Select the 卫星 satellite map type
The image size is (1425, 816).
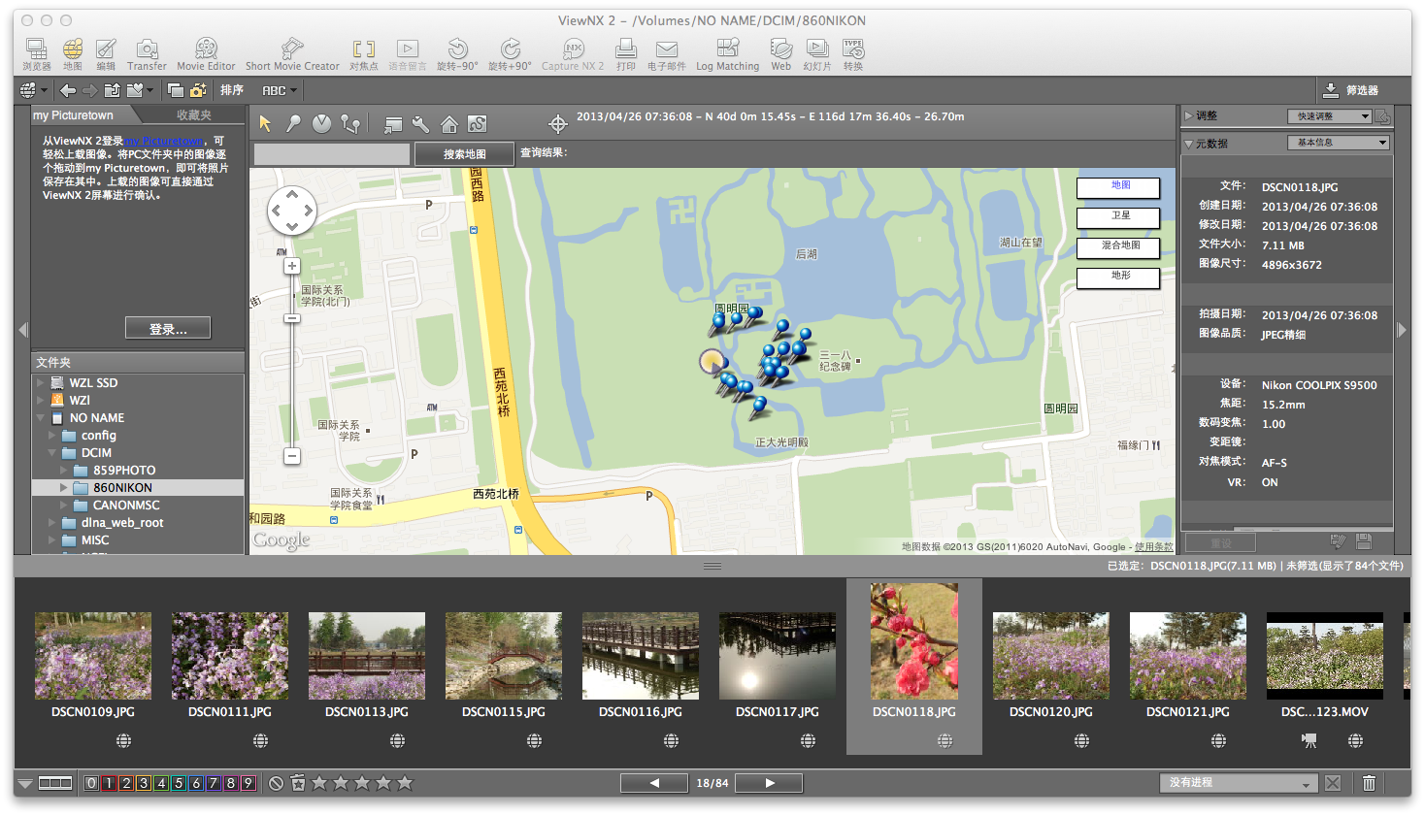pyautogui.click(x=1118, y=217)
